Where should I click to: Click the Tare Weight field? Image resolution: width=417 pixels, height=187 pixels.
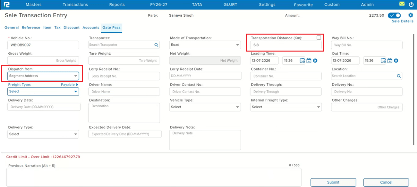pos(124,61)
